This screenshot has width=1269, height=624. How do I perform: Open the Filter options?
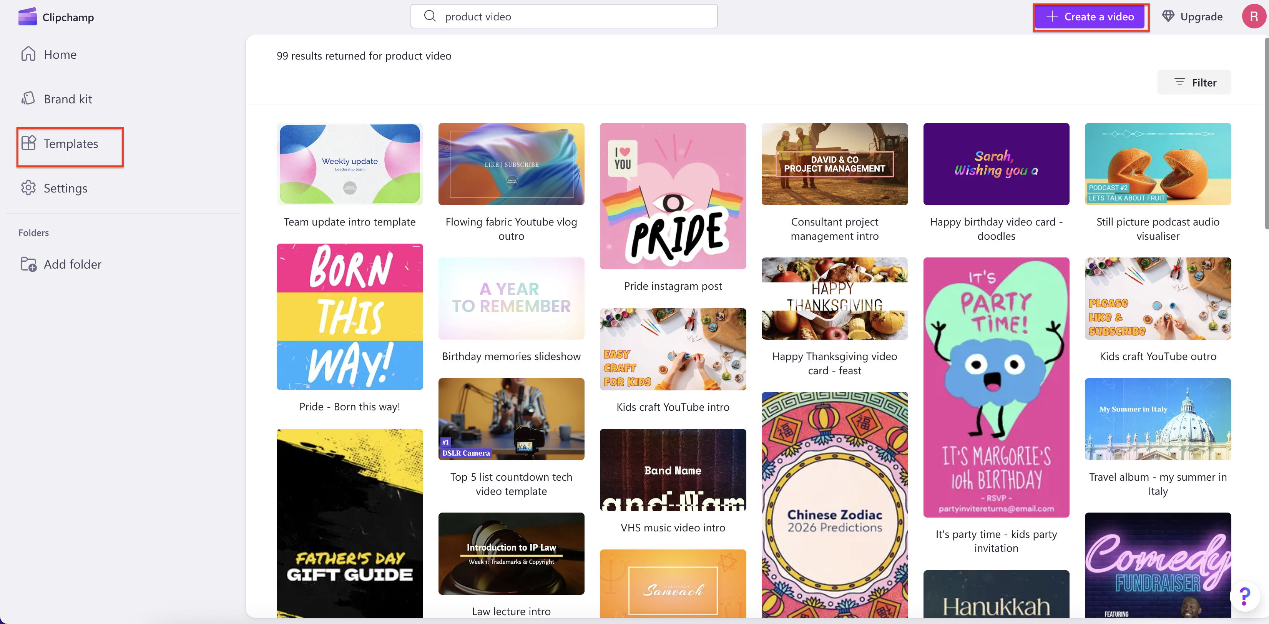pos(1194,82)
